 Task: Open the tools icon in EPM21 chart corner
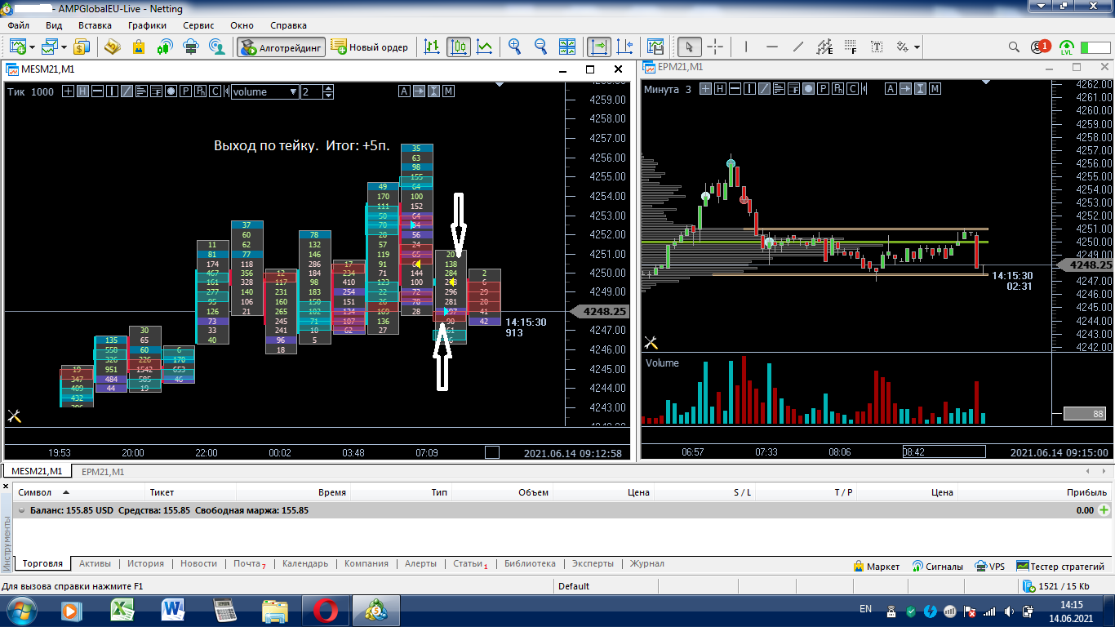(651, 343)
